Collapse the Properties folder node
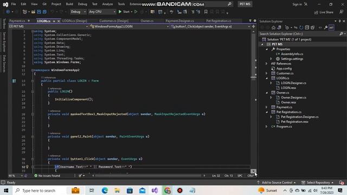 (267, 49)
